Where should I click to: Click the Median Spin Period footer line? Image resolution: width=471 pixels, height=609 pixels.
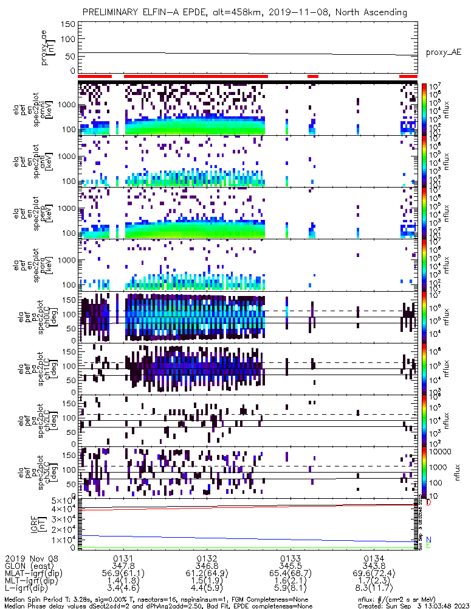[x=156, y=600]
